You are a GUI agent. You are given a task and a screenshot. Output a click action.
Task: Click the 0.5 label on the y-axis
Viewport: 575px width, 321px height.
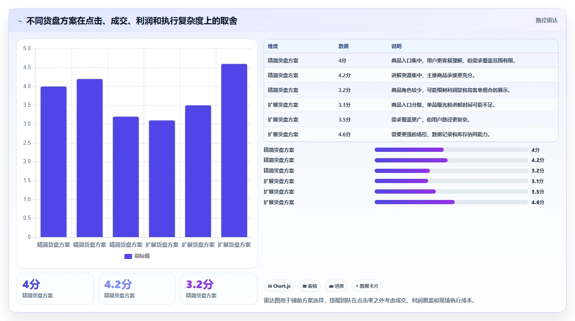click(27, 218)
